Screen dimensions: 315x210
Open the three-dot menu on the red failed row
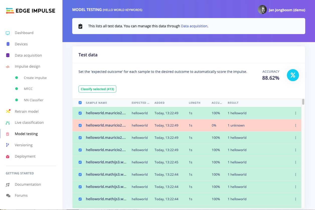pos(296,126)
